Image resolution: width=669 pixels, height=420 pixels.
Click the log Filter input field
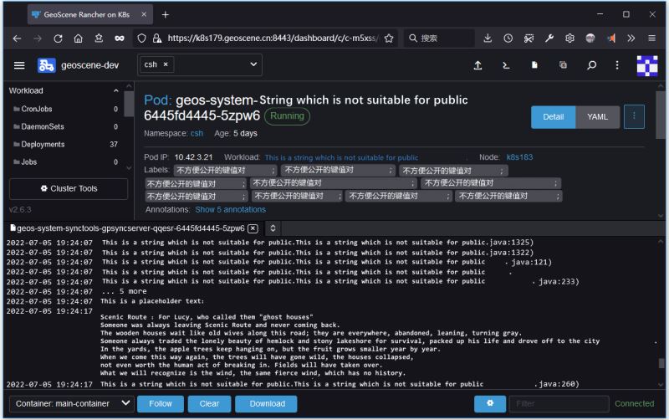[x=559, y=403]
